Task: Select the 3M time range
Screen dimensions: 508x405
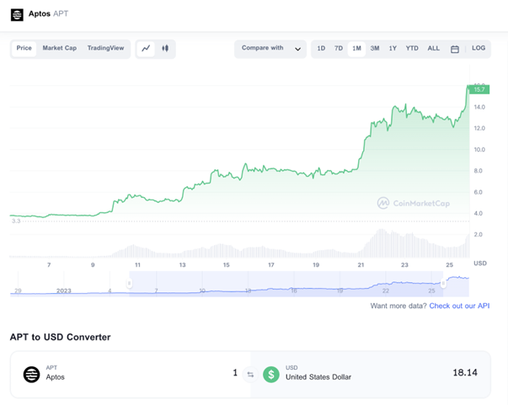Action: [x=375, y=49]
